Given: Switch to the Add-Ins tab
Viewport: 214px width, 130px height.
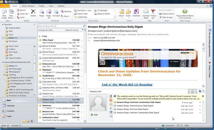Looking at the screenshot, I should [x=61, y=6].
